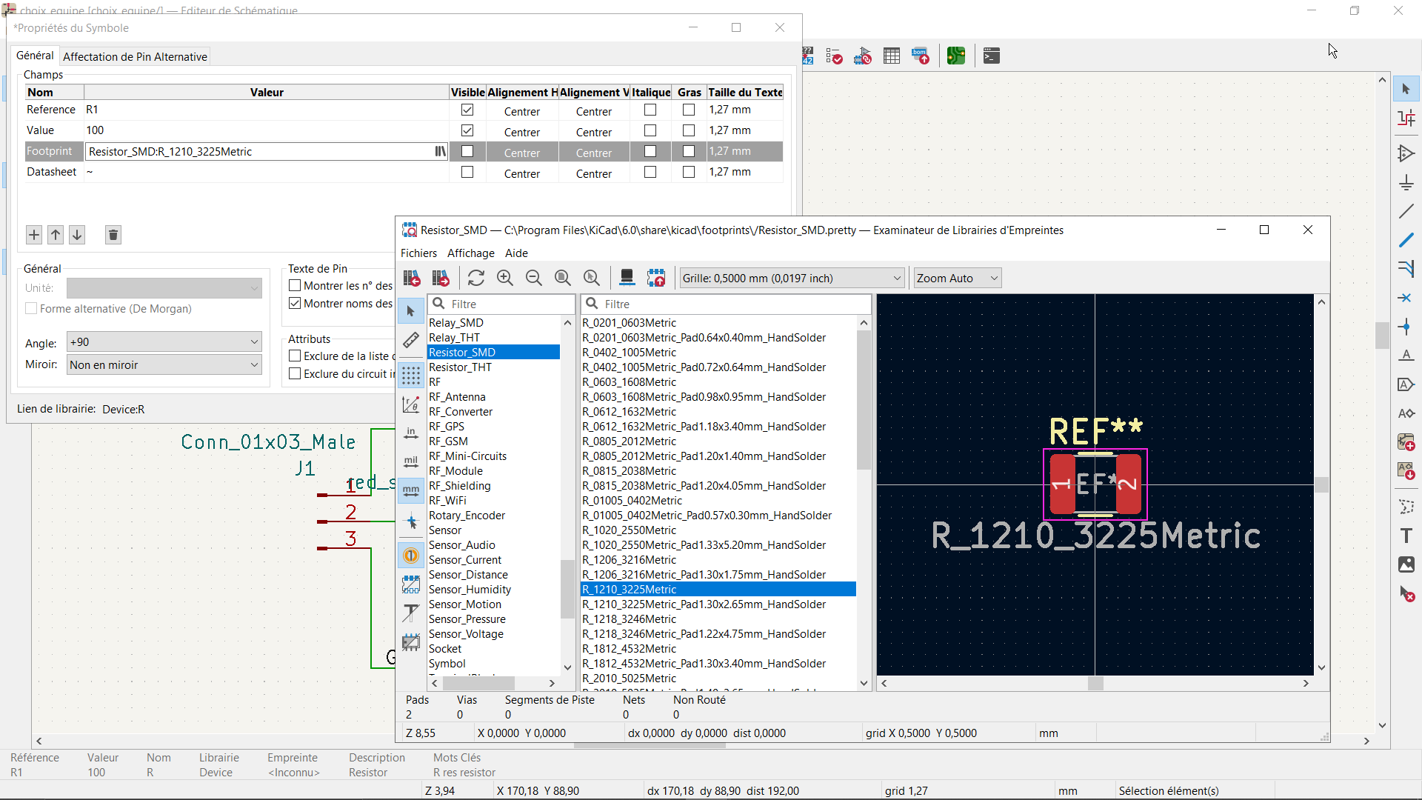Click the zoom in magnifier icon
This screenshot has width=1422, height=800.
pyautogui.click(x=505, y=278)
